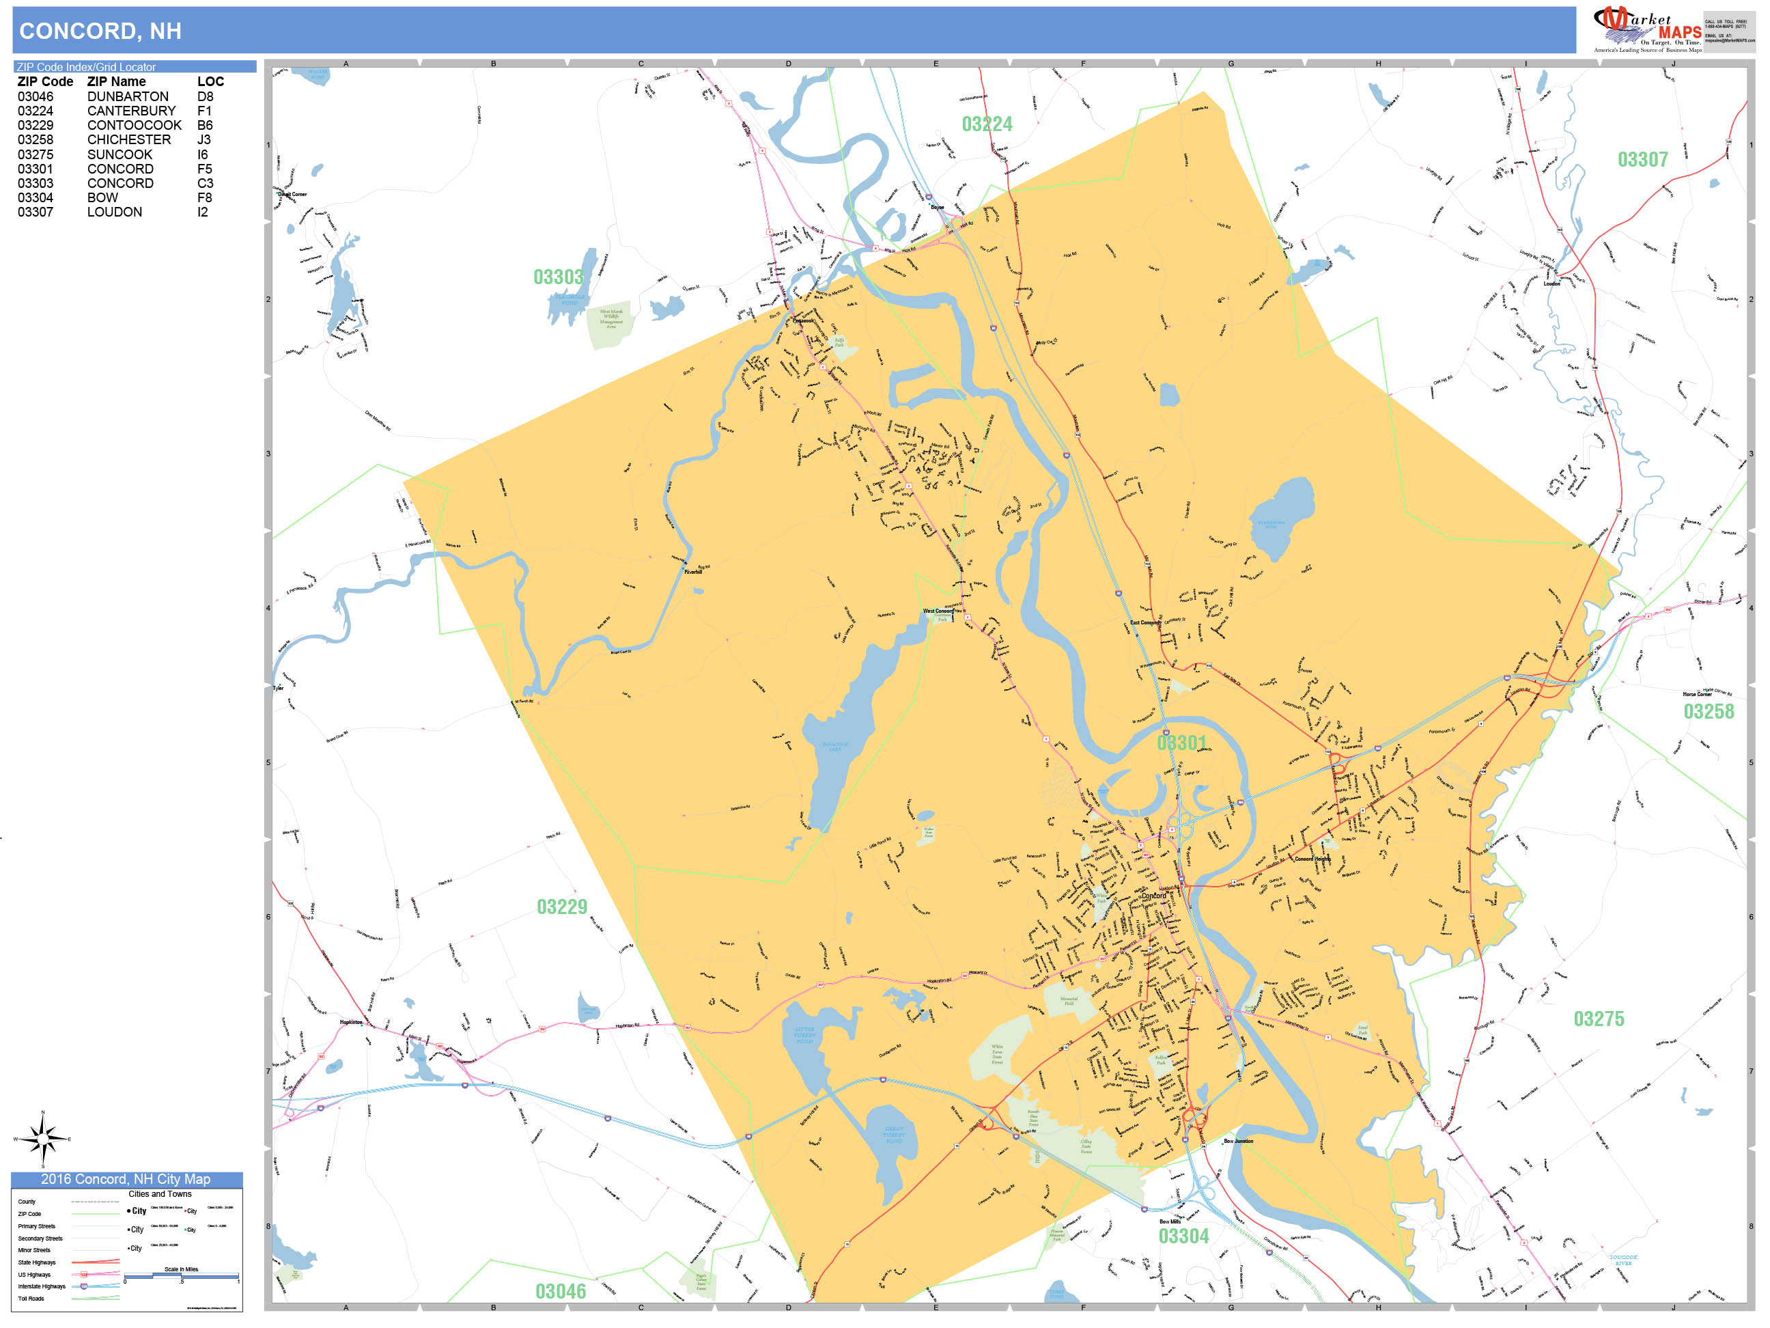Click 'Secondary Streets' in the legend

pos(40,1239)
